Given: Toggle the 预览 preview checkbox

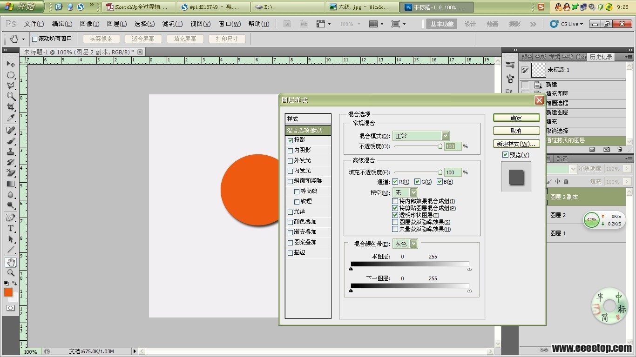Looking at the screenshot, I should pos(505,155).
